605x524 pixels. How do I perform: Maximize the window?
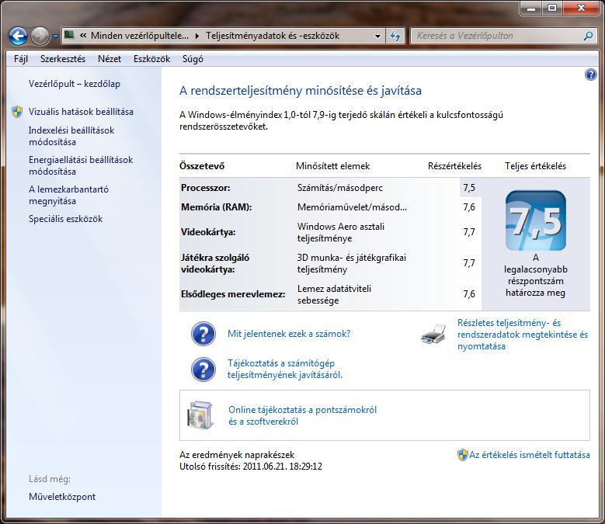pyautogui.click(x=552, y=8)
